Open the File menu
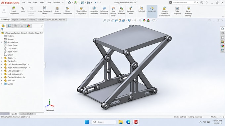225x126 pixels. (x=24, y=2)
